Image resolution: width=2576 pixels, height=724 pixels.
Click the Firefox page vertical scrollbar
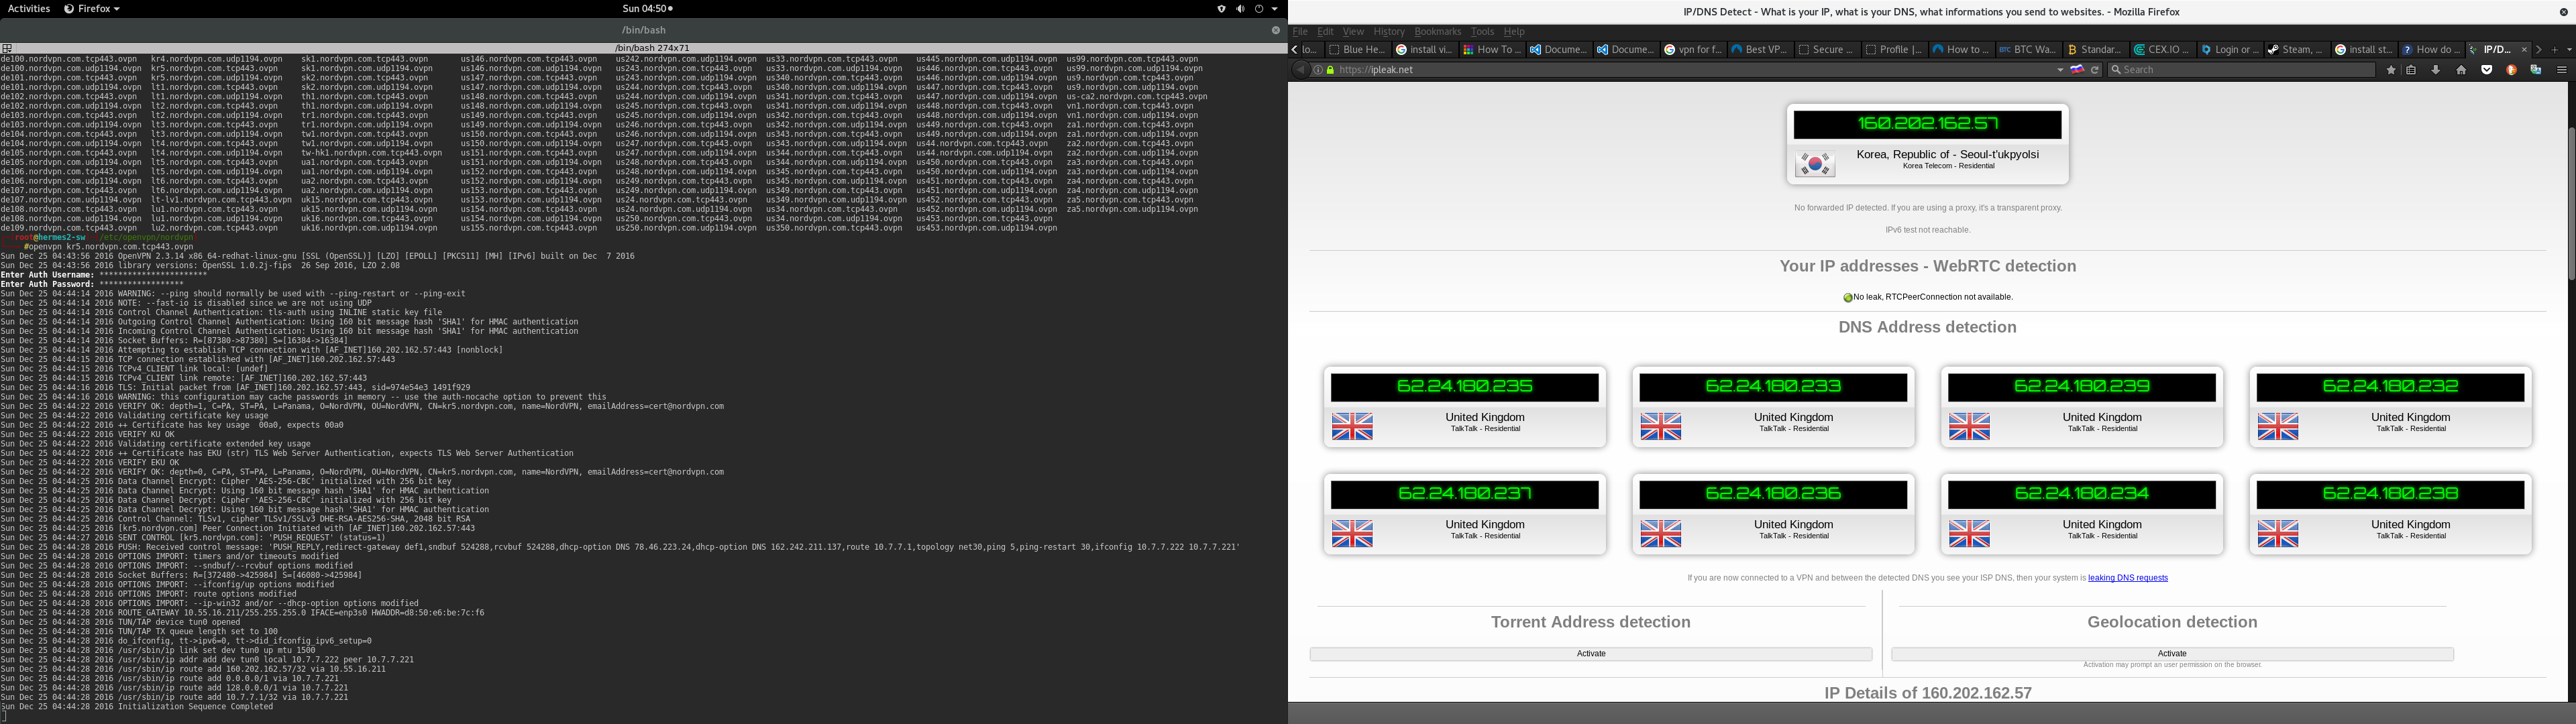(2571, 203)
